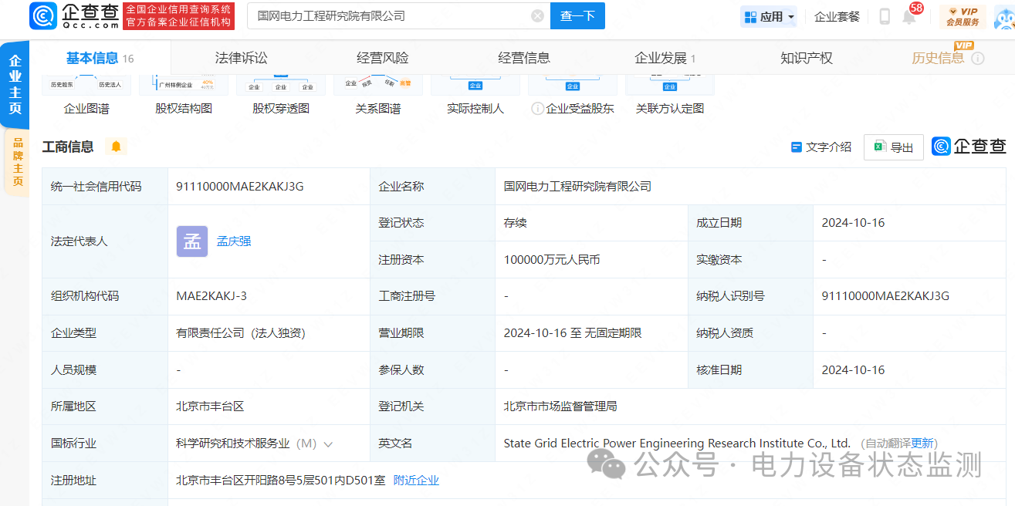Open the 实际控制人 thumbnail
The width and height of the screenshot is (1015, 506).
pos(475,96)
